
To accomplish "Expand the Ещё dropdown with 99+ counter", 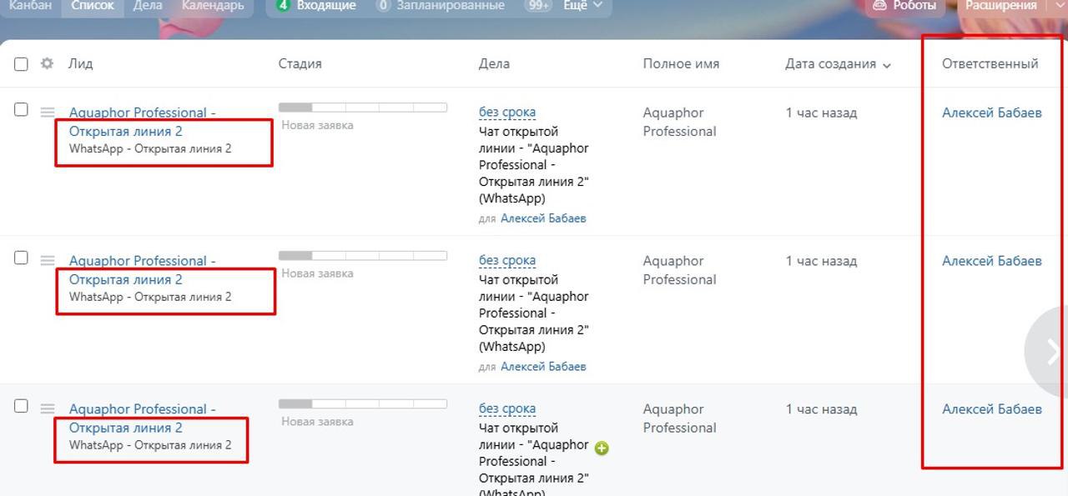I will click(565, 6).
